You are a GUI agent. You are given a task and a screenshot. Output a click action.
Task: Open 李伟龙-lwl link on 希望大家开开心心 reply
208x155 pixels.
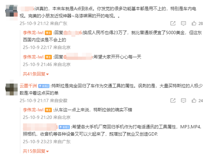(x=33, y=57)
